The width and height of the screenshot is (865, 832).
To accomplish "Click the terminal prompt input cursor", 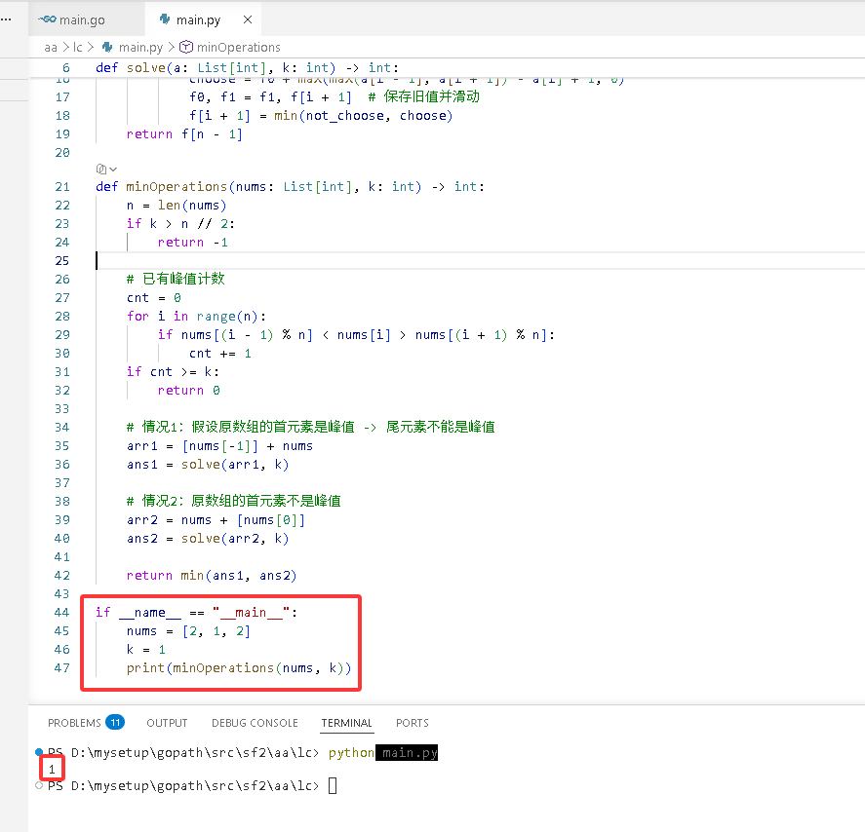I will pyautogui.click(x=333, y=785).
